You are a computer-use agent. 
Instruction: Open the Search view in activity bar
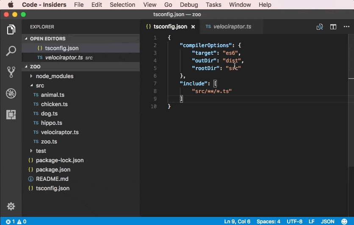(11, 51)
